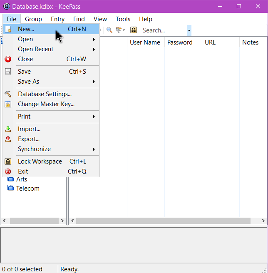Click the New database icon in File menu
268x273 pixels.
8,29
